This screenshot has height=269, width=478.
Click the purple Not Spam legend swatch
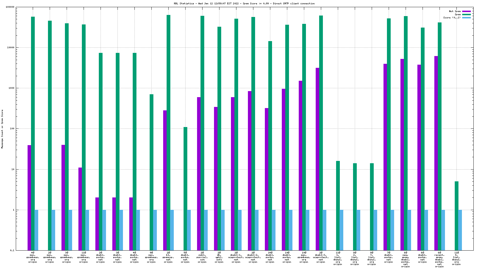pos(466,11)
